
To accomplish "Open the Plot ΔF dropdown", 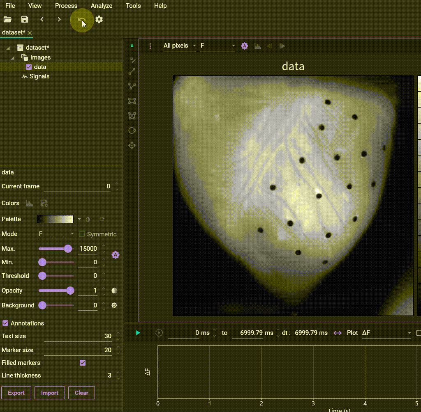I will coord(386,333).
